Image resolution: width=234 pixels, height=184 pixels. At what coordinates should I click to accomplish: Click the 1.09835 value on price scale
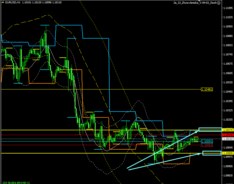pyautogui.click(x=228, y=175)
